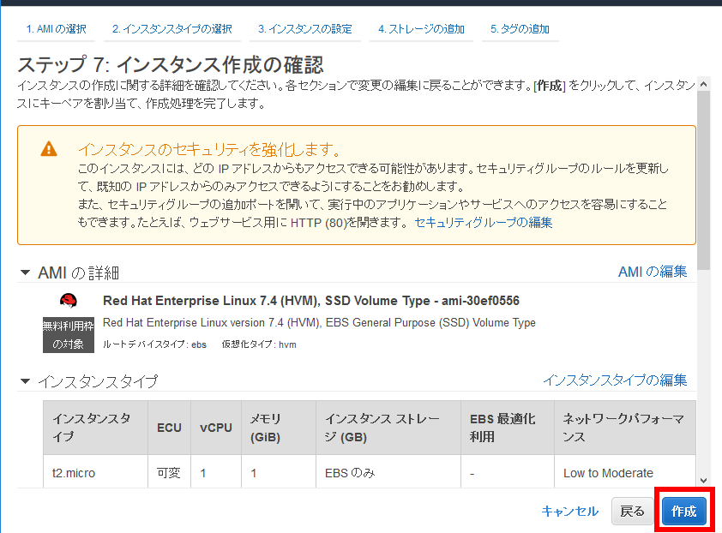Click the 'ECU' column header
This screenshot has height=533, width=722.
(169, 428)
